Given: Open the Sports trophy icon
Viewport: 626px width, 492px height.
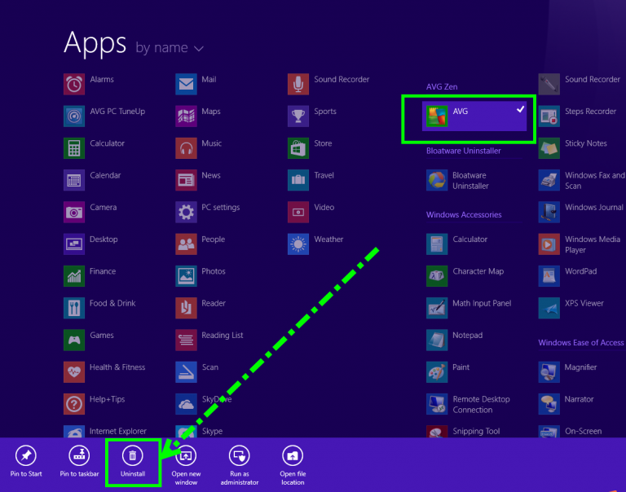Looking at the screenshot, I should coord(298,116).
